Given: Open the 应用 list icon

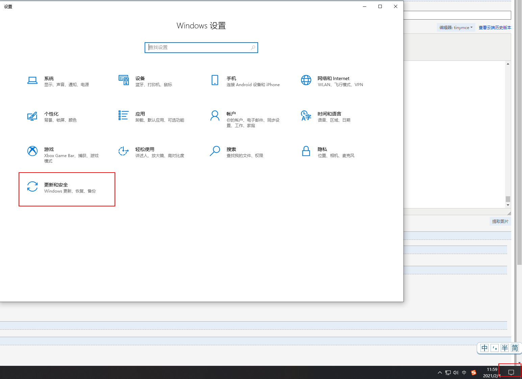Looking at the screenshot, I should pos(124,116).
